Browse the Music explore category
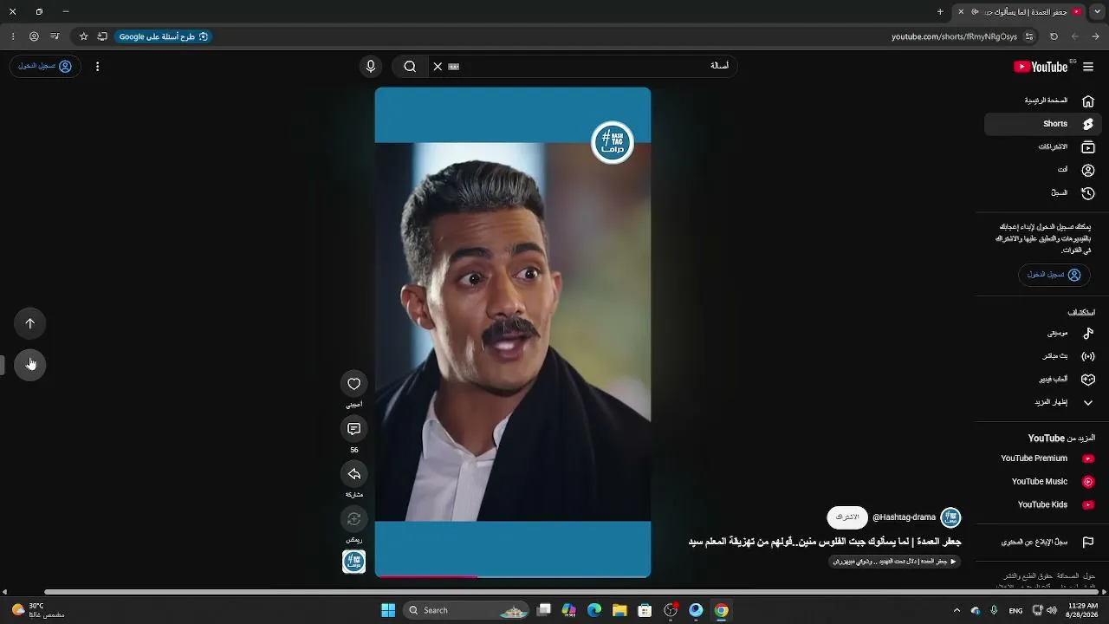The width and height of the screenshot is (1109, 624). 1043,333
